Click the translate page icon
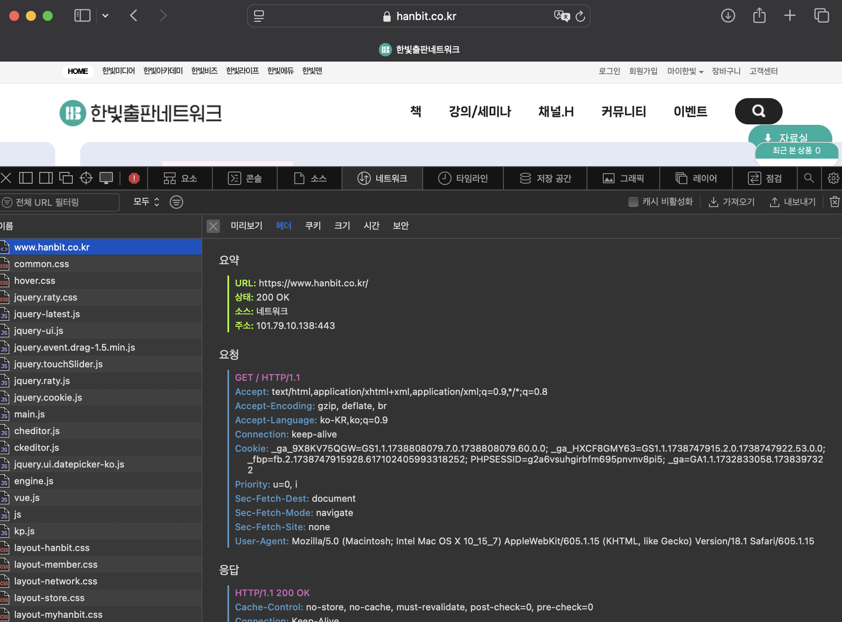This screenshot has width=842, height=622. point(562,16)
